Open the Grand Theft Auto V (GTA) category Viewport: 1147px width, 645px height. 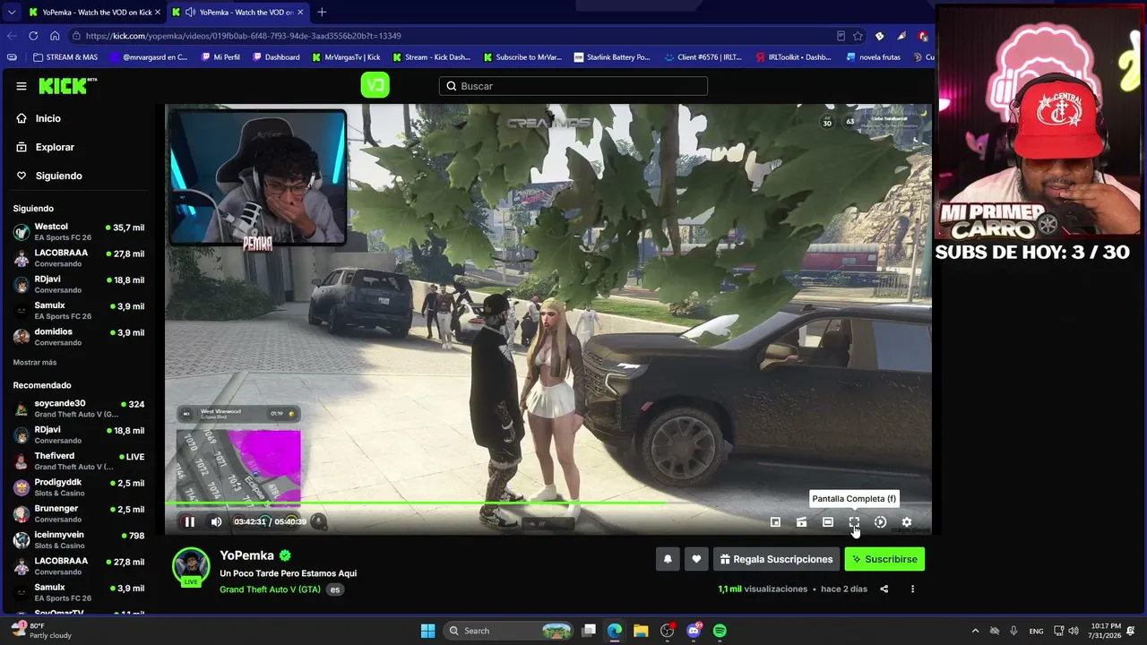pyautogui.click(x=270, y=589)
